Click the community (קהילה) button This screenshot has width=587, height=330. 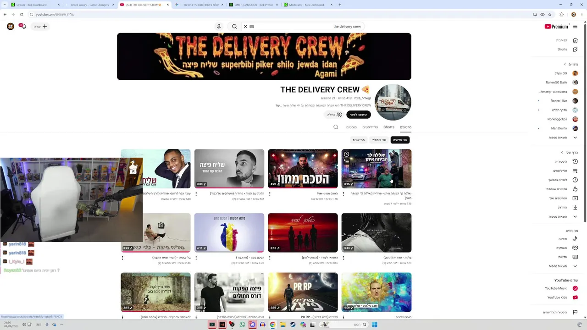334,115
